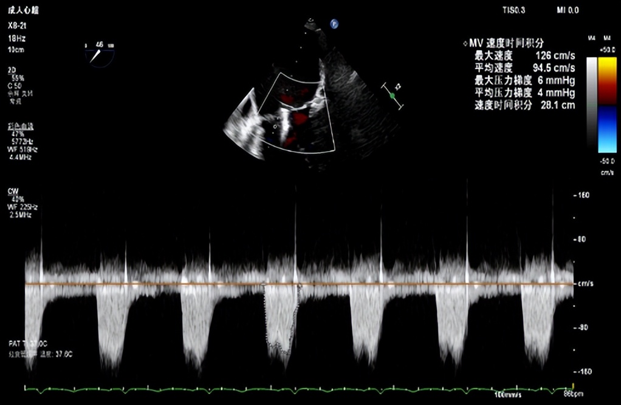The width and height of the screenshot is (621, 405).
Task: Select the 速度时间积分 28.1 cm result
Action: point(525,105)
